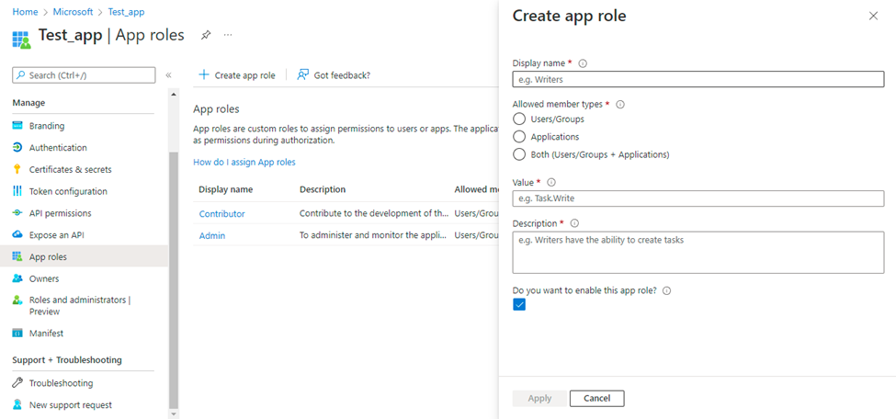
Task: Open API permissions in the Manage menu
Action: tap(60, 213)
